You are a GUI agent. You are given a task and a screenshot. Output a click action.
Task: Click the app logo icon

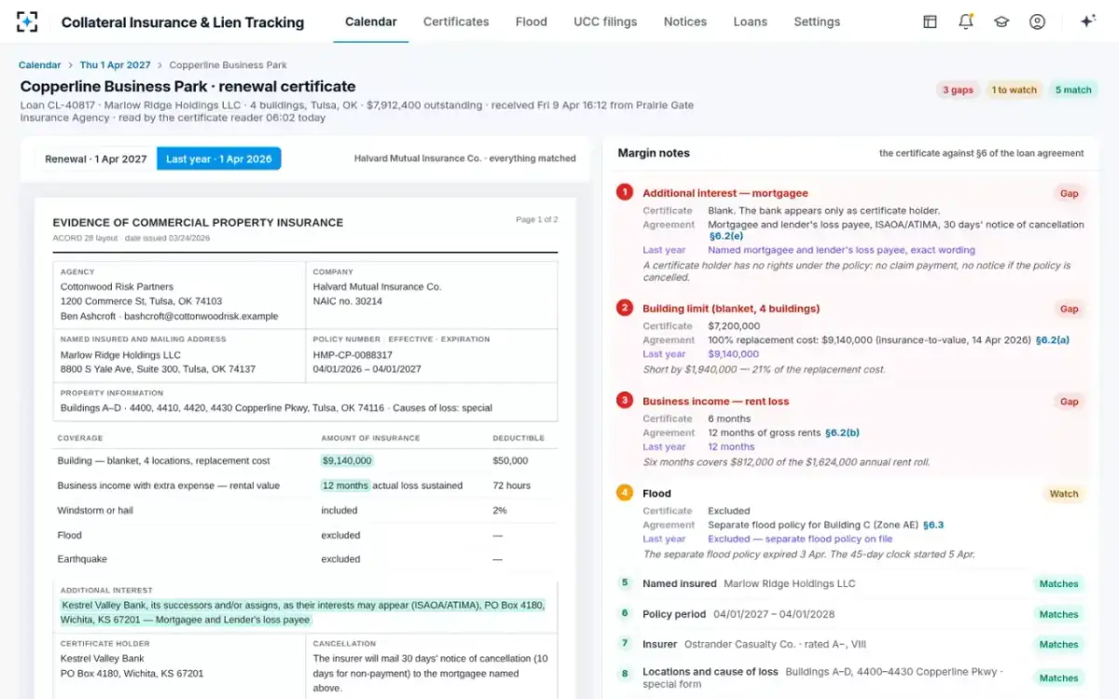click(x=28, y=21)
